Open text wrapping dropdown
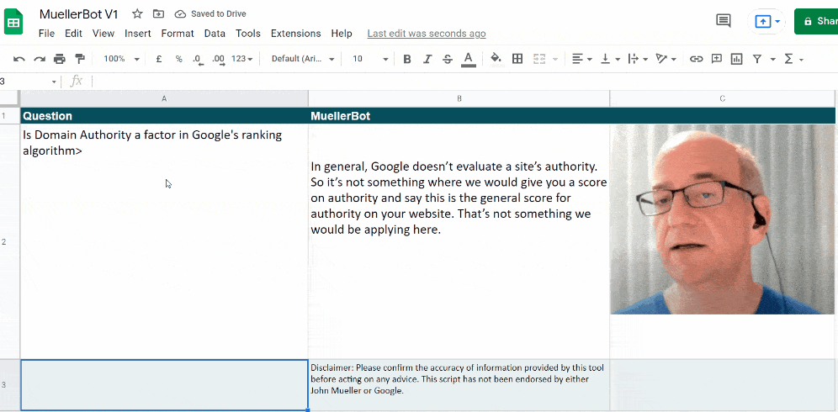Image resolution: width=838 pixels, height=412 pixels. tap(638, 59)
